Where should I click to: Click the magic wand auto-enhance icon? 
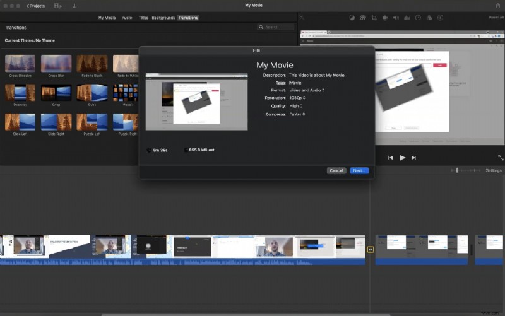tap(302, 18)
